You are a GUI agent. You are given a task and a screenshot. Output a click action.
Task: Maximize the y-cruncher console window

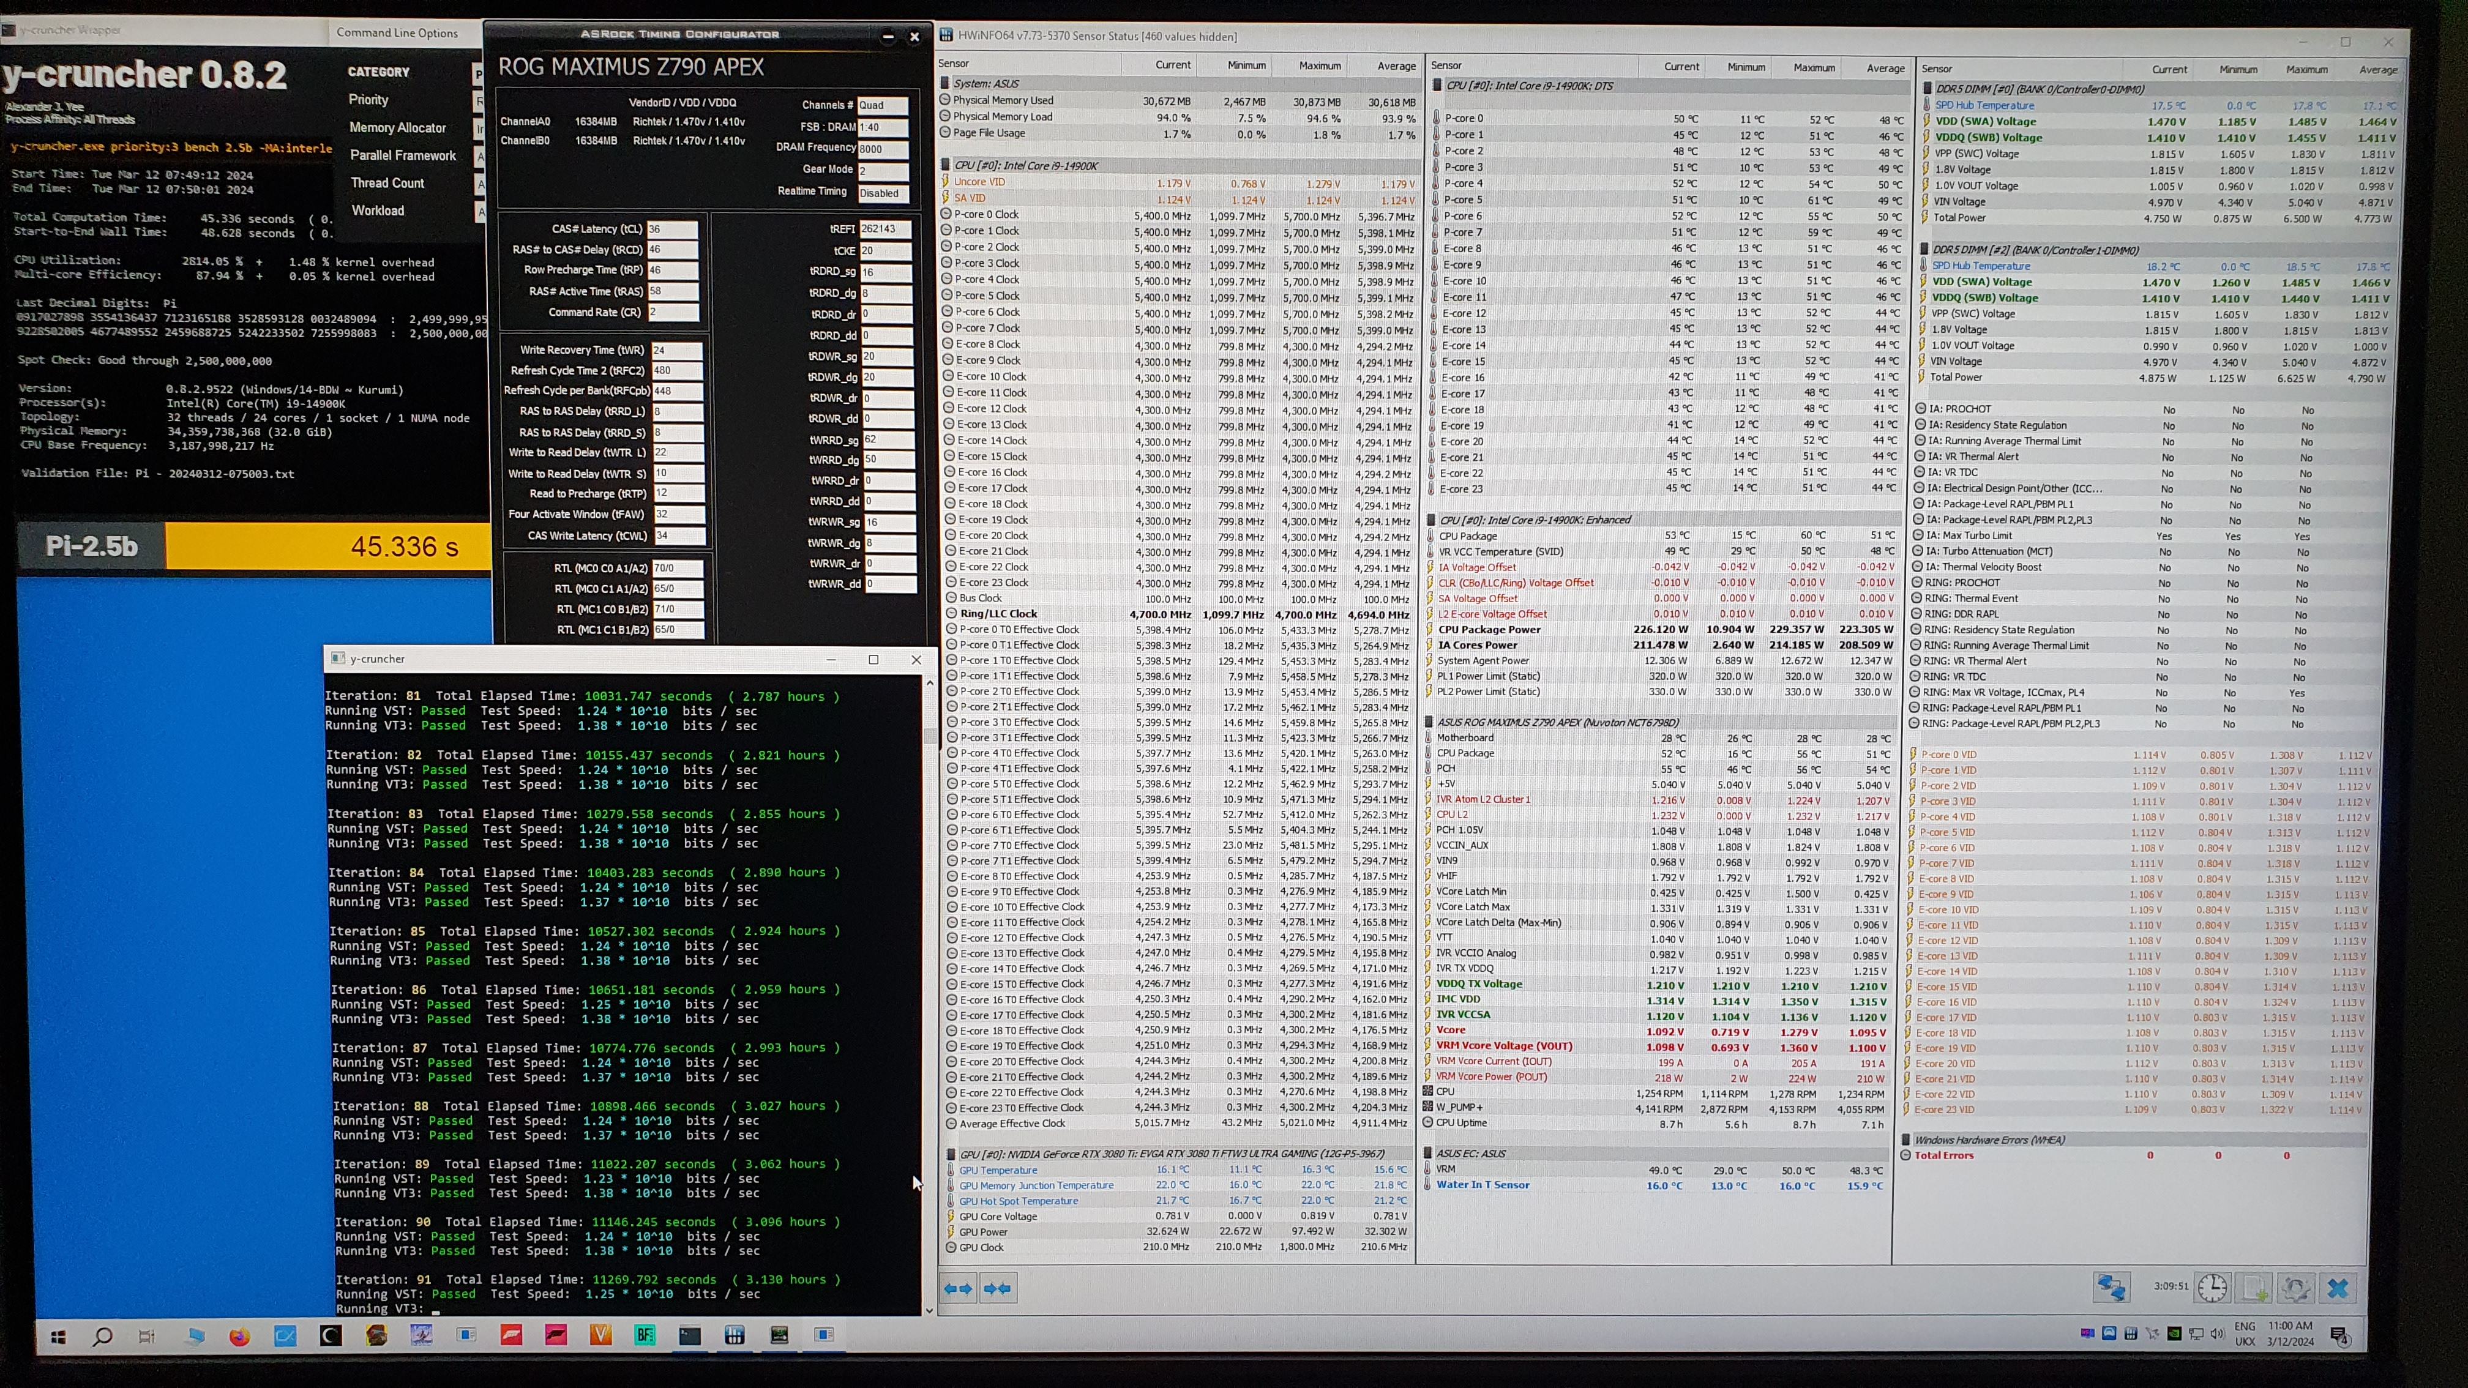point(873,659)
